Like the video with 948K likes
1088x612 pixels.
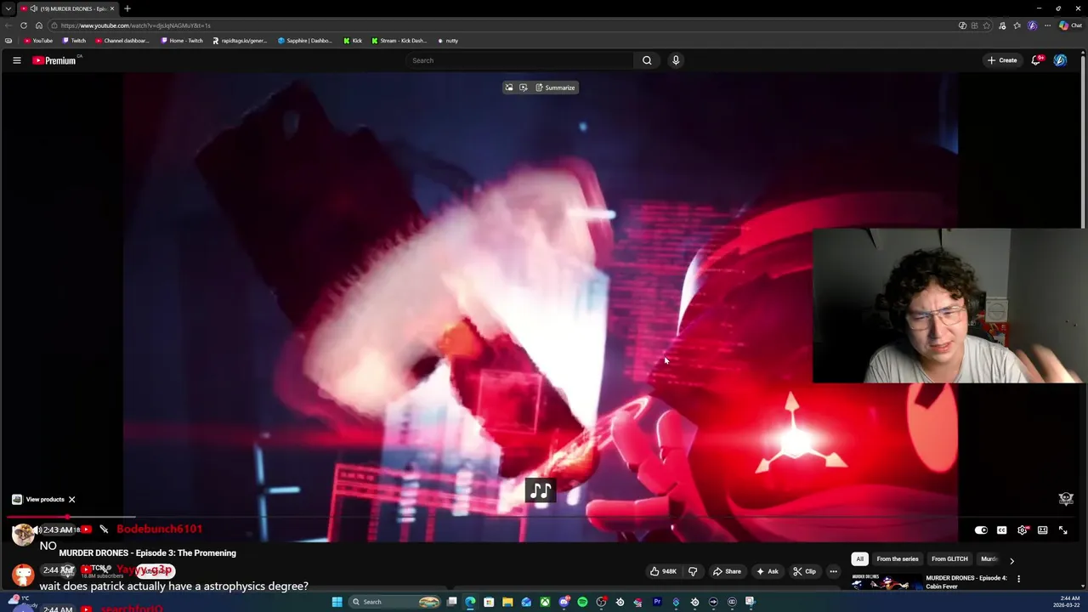point(664,571)
